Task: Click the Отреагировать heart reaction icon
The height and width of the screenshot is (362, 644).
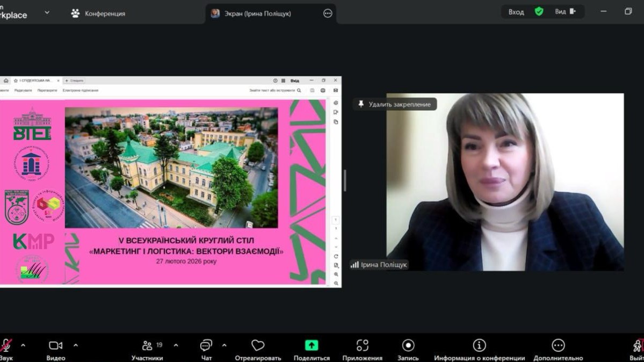Action: click(258, 346)
